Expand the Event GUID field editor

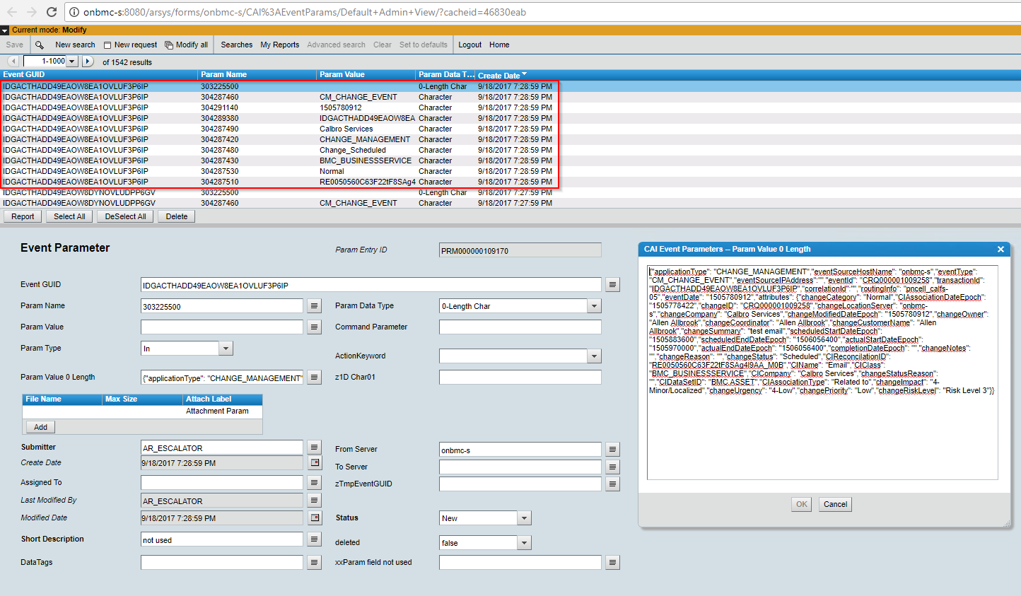612,285
